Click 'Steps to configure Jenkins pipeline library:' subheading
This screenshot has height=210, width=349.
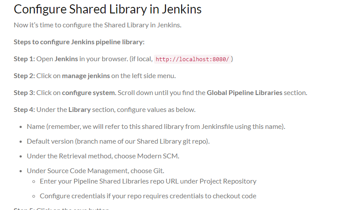(79, 42)
